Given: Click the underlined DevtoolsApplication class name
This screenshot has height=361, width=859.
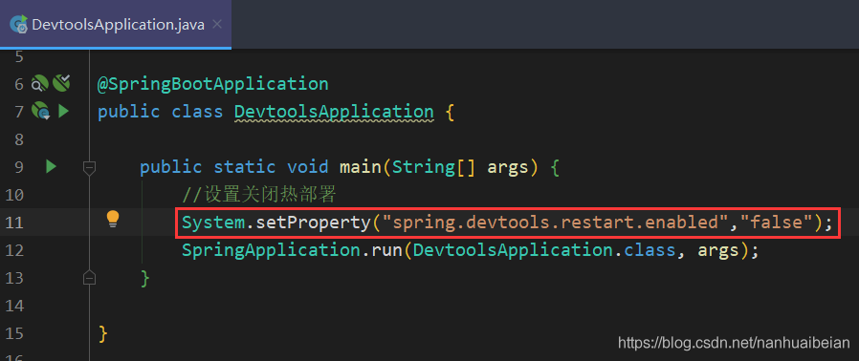Looking at the screenshot, I should coord(334,112).
